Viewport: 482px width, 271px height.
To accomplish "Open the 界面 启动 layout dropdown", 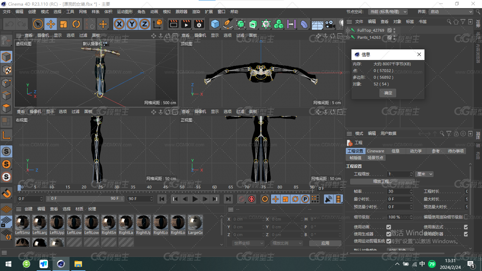I will pyautogui.click(x=451, y=12).
